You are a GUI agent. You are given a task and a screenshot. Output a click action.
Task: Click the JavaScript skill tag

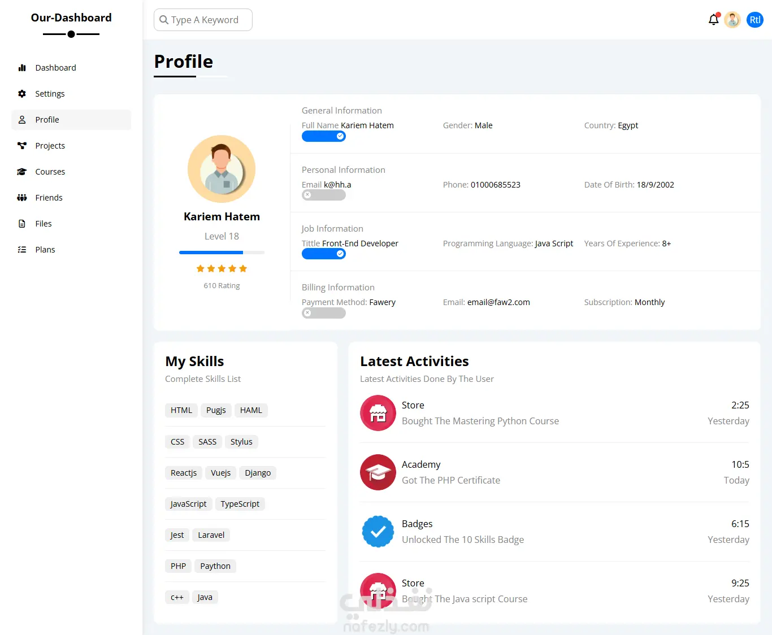tap(188, 504)
